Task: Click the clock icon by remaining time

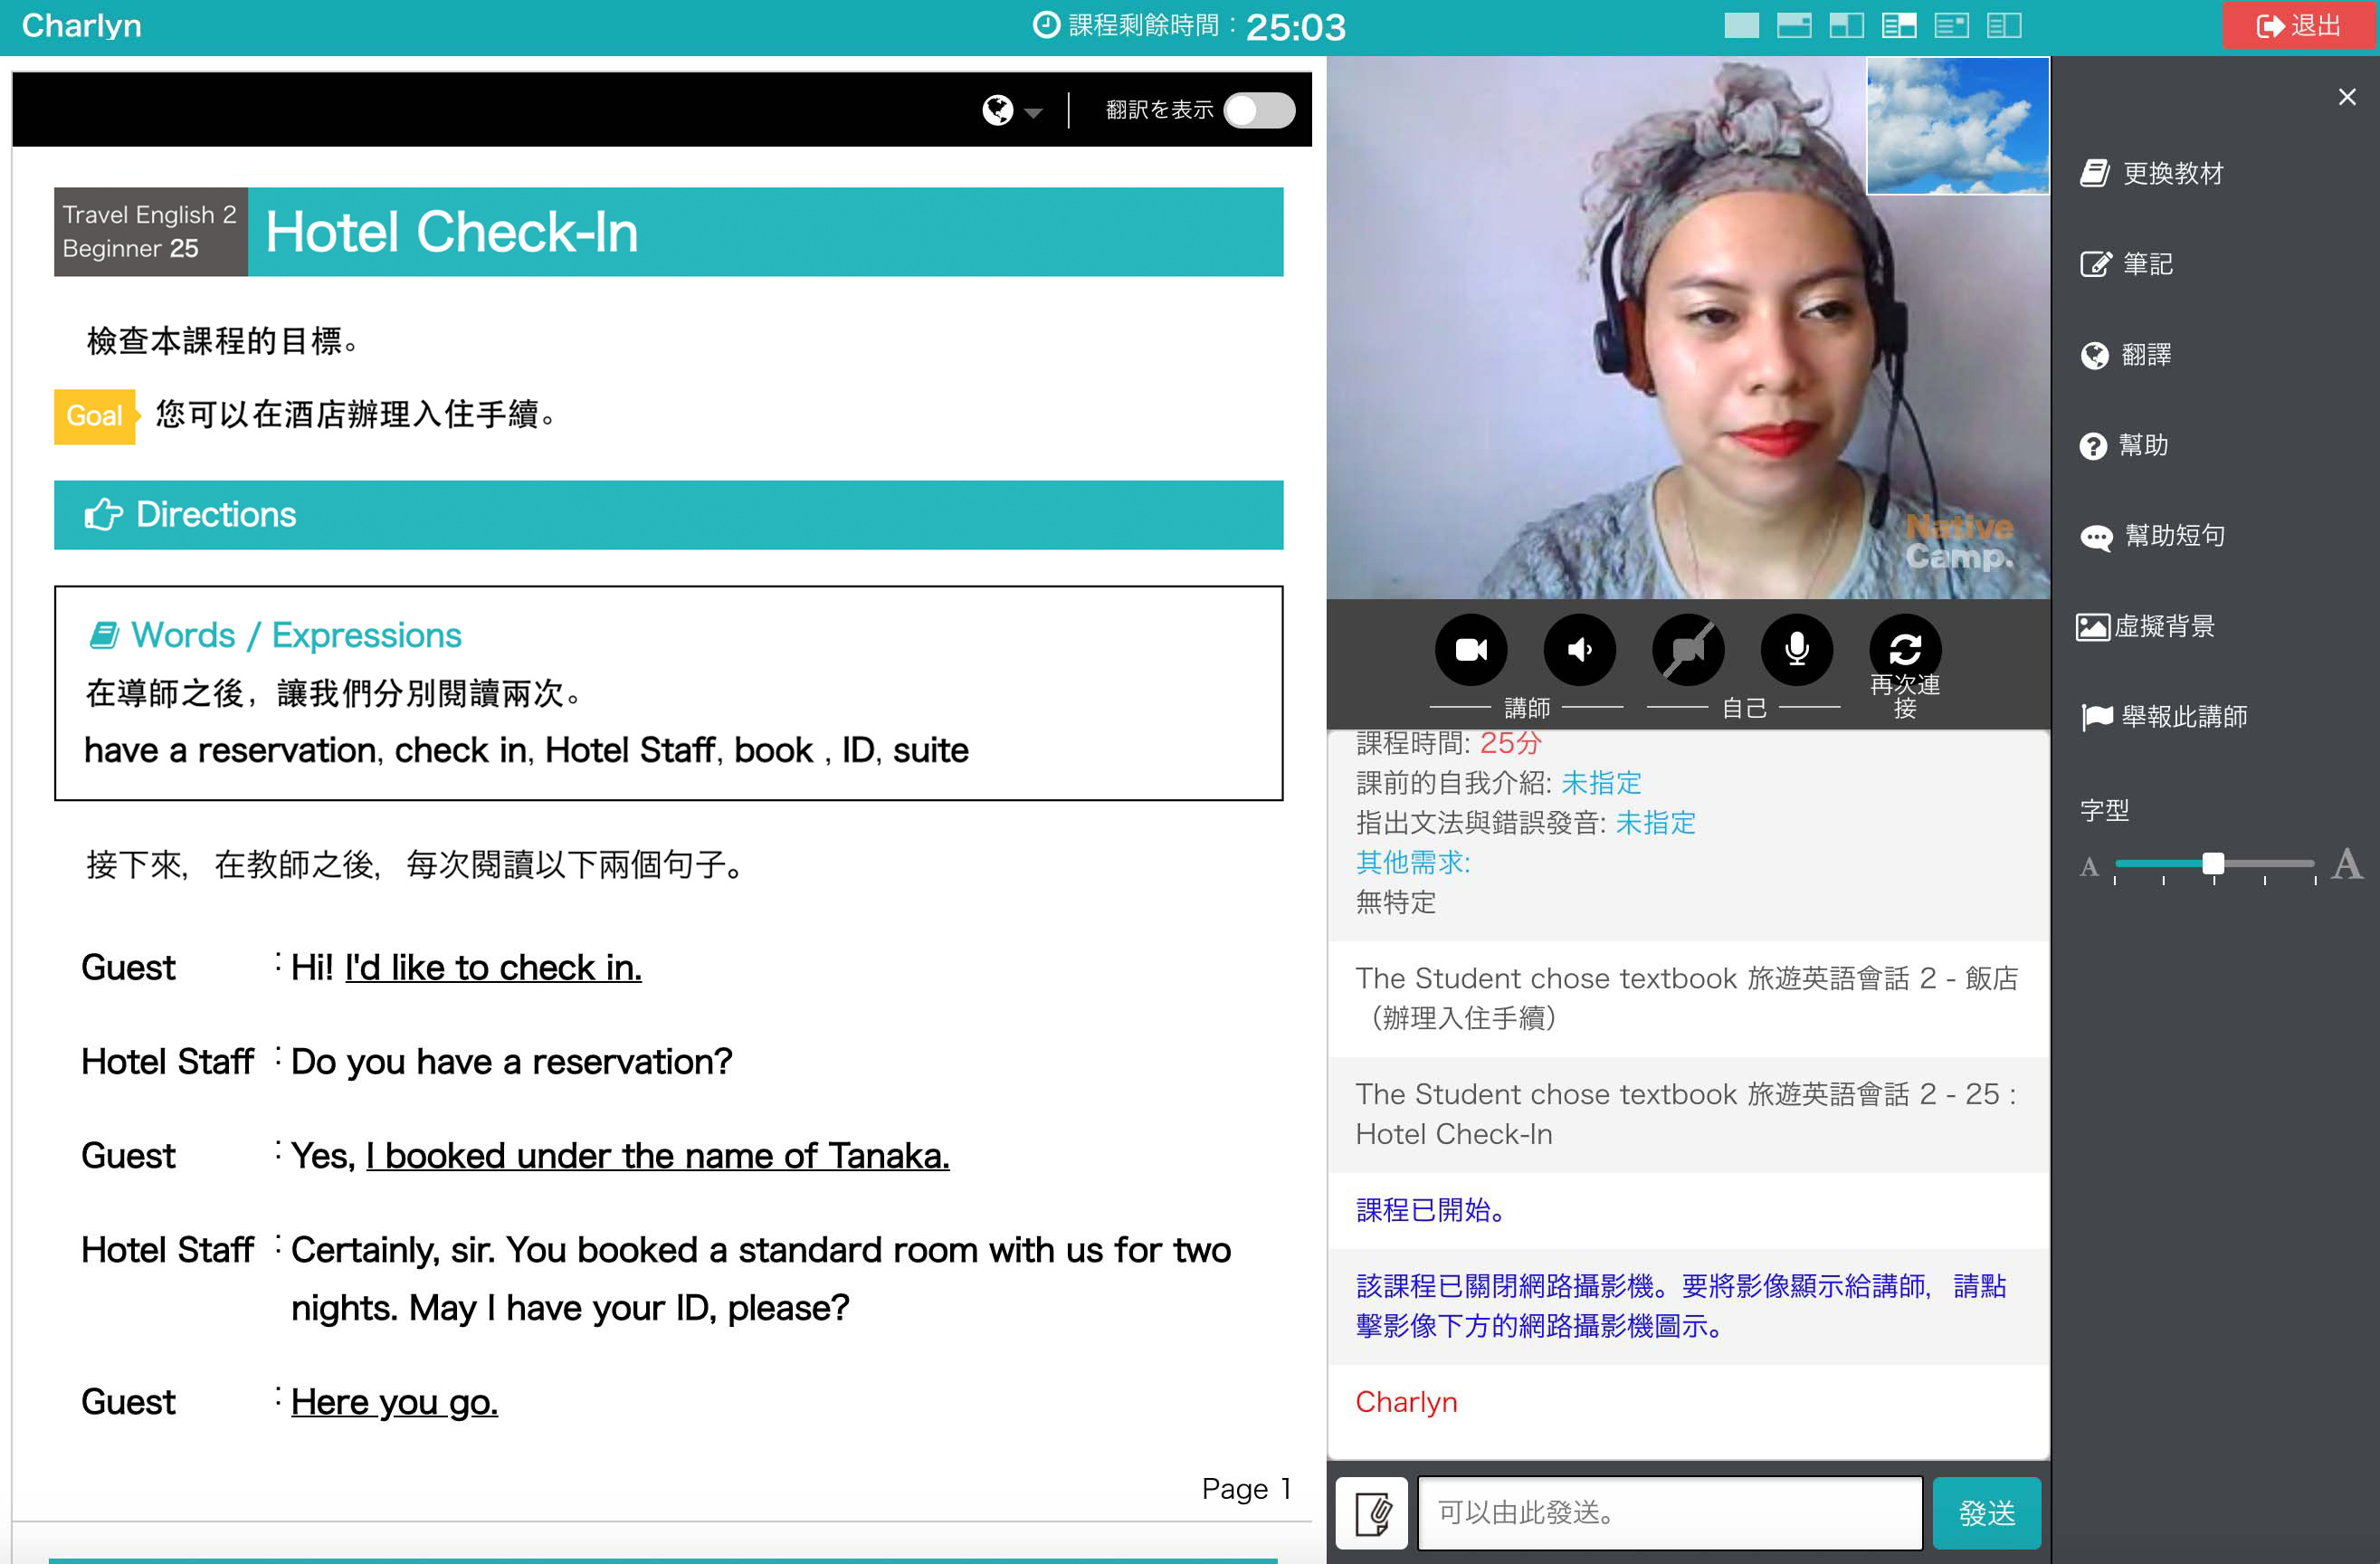Action: 1046,25
